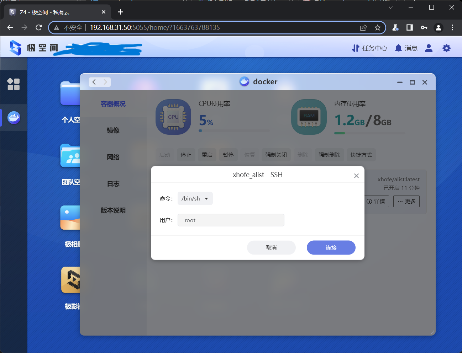Click 停止 container button
Image resolution: width=462 pixels, height=353 pixels.
tap(186, 155)
